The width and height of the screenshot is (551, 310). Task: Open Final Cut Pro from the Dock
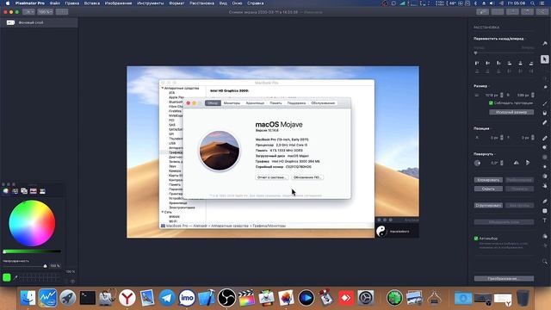pyautogui.click(x=247, y=298)
